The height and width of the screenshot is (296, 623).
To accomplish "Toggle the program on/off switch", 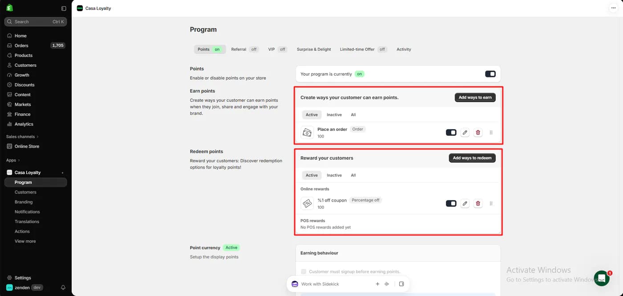I will point(490,74).
